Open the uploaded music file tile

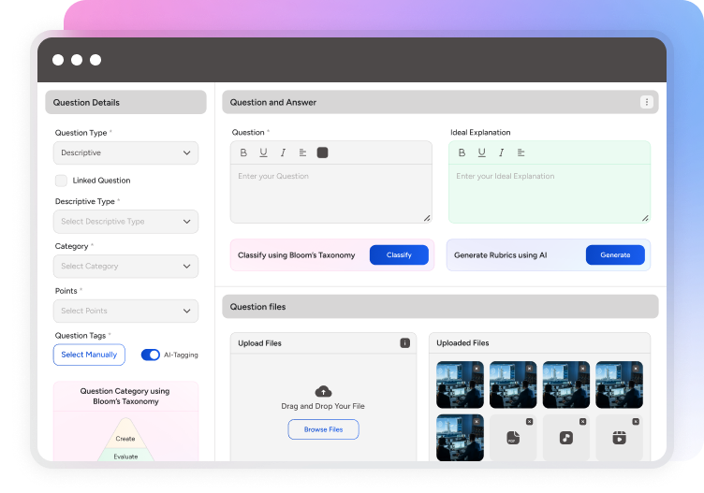(565, 437)
